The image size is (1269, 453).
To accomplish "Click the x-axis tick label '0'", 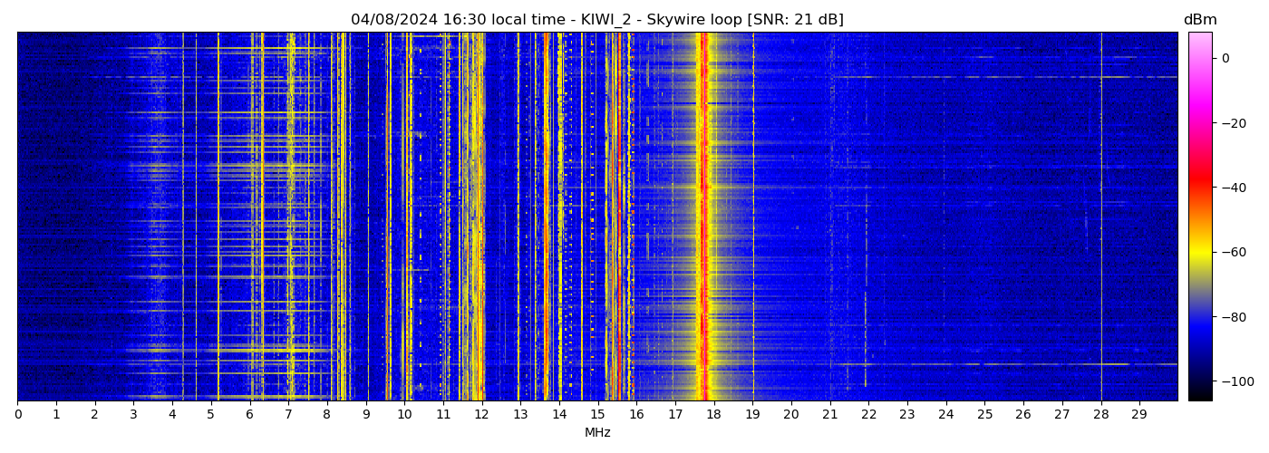I will coord(17,414).
